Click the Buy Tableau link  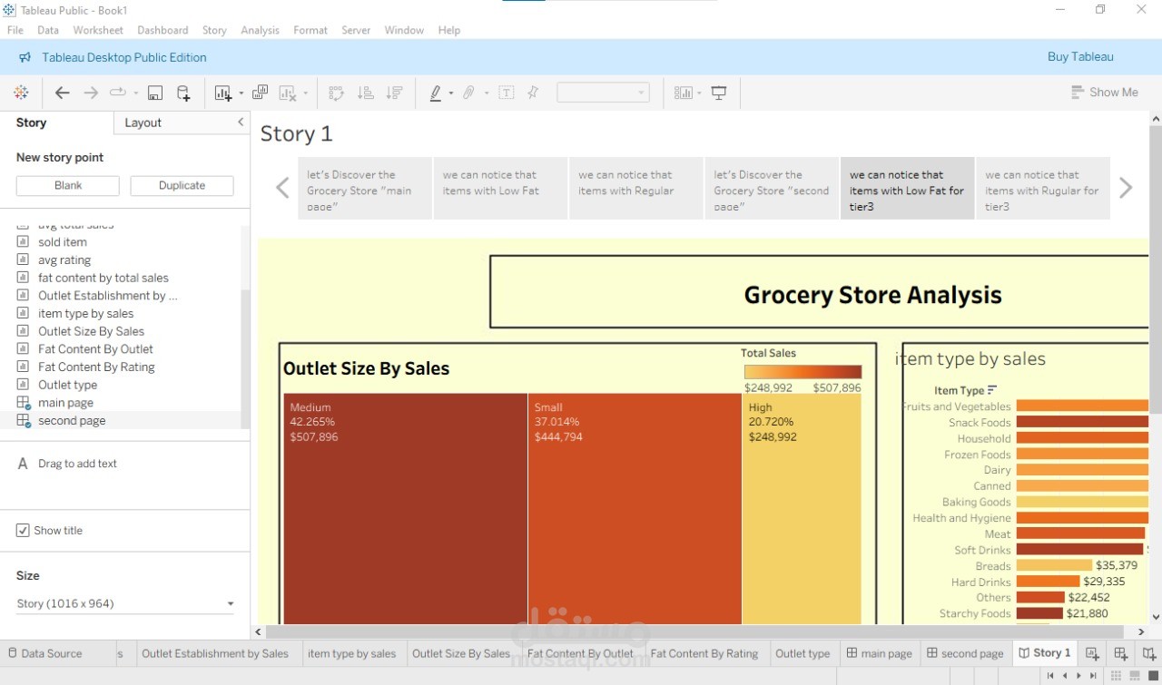1080,56
